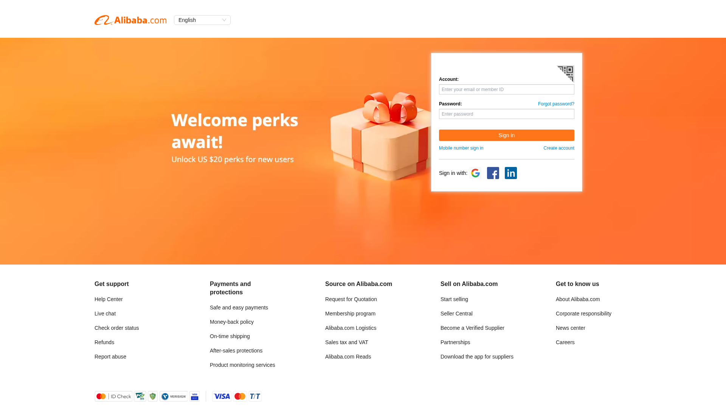The height and width of the screenshot is (408, 726).
Task: Sign in with Google icon
Action: (x=475, y=173)
